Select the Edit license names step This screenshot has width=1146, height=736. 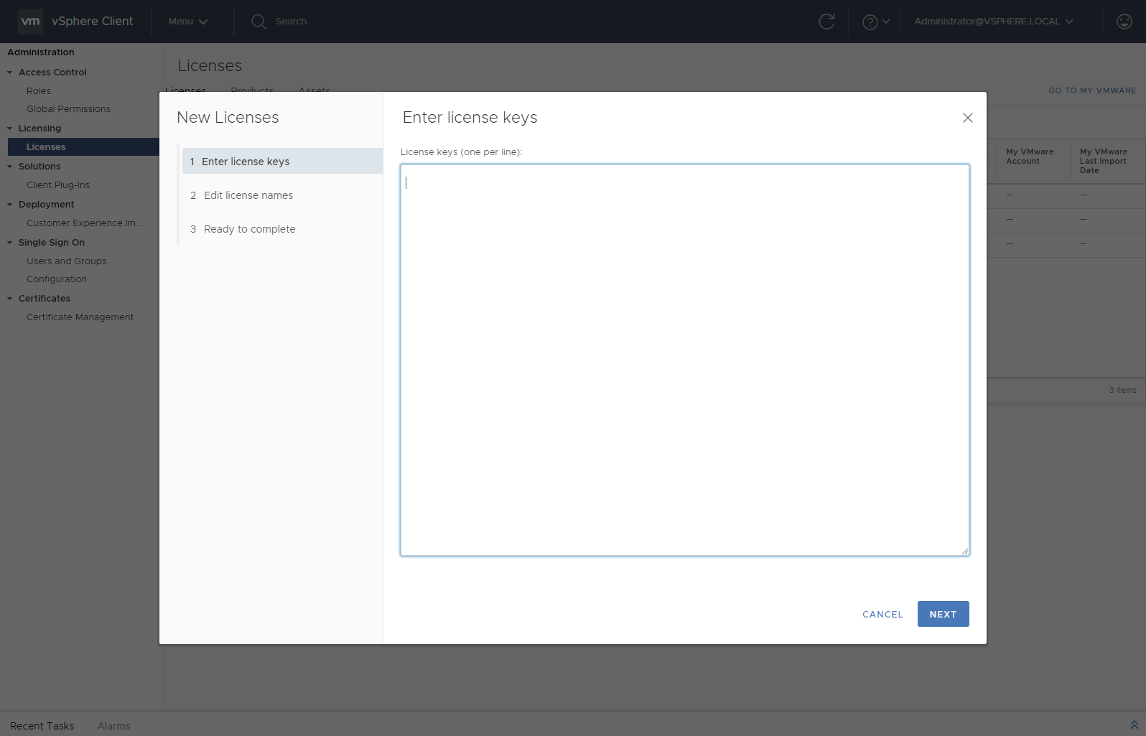pos(248,195)
